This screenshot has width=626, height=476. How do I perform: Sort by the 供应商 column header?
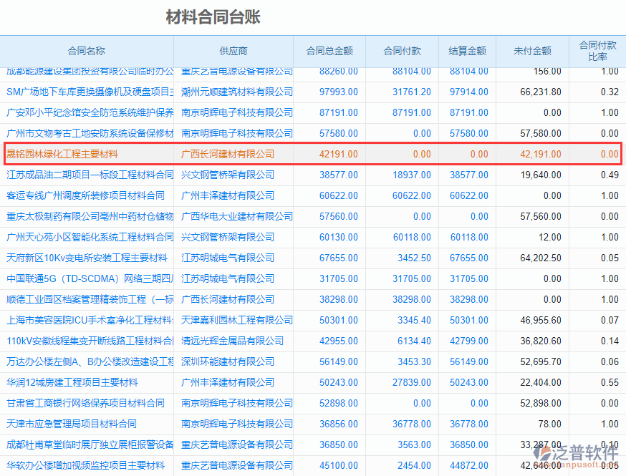click(x=233, y=51)
